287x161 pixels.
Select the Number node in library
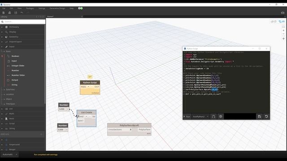(x=15, y=70)
